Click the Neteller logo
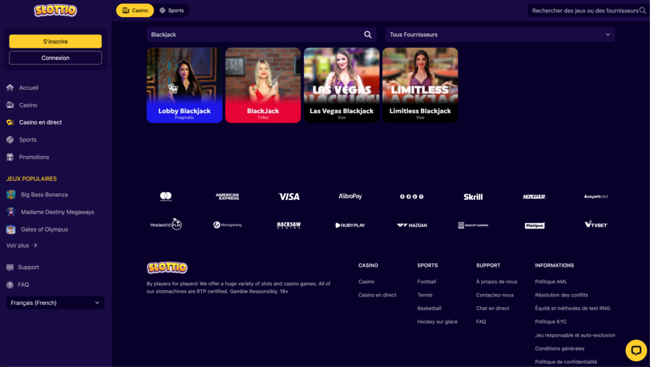The height and width of the screenshot is (367, 650). pyautogui.click(x=534, y=197)
